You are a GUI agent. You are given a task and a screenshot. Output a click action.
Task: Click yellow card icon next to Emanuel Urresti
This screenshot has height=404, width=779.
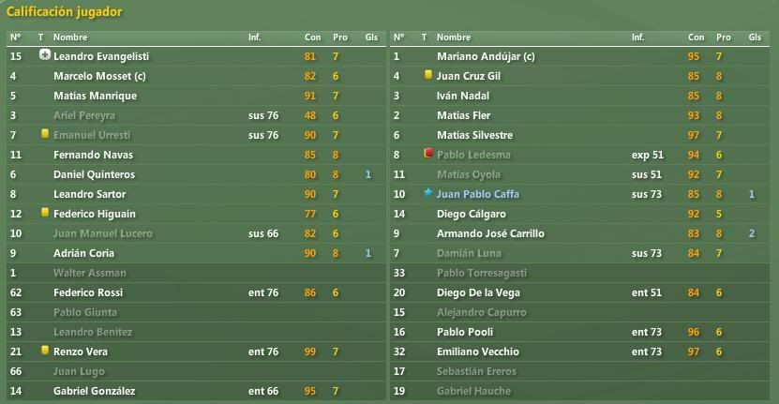pyautogui.click(x=45, y=134)
